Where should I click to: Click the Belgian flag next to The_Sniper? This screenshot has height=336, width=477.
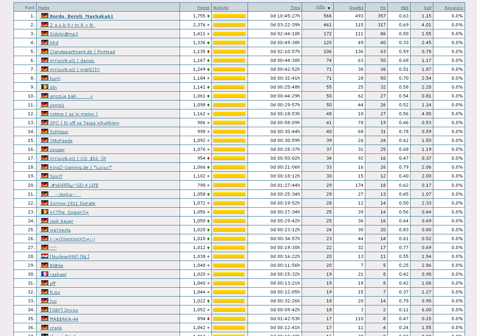coord(45,211)
